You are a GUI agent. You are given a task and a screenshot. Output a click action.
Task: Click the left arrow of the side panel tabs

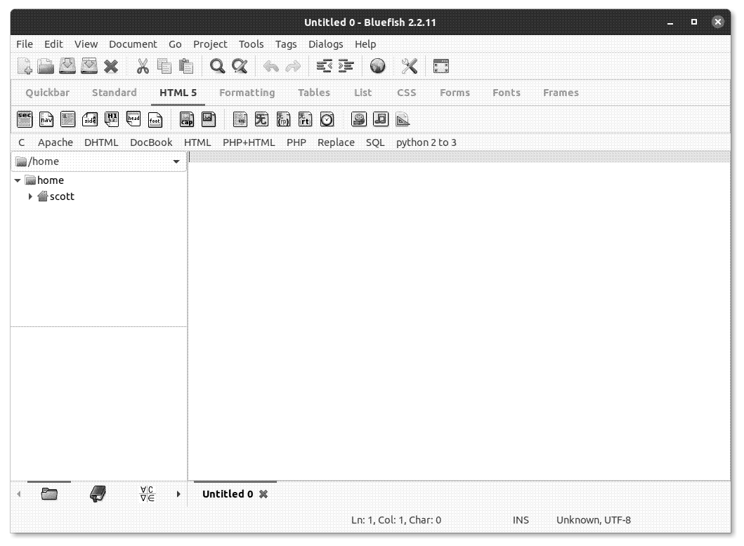19,494
